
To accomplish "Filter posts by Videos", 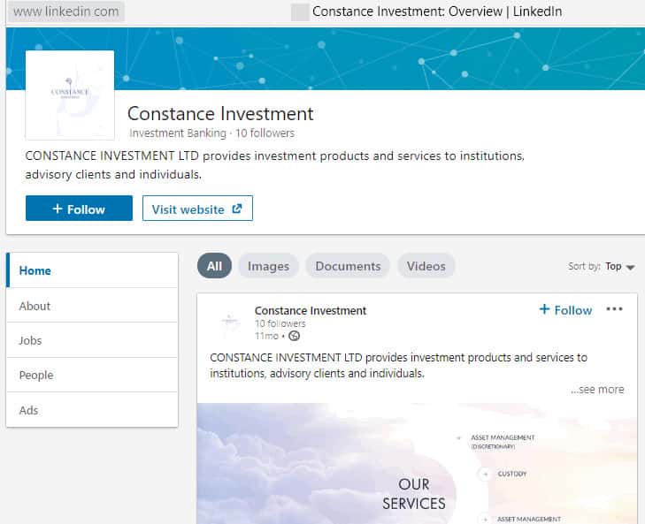I will 426,266.
